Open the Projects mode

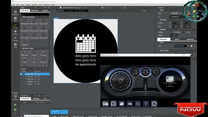click(15, 39)
